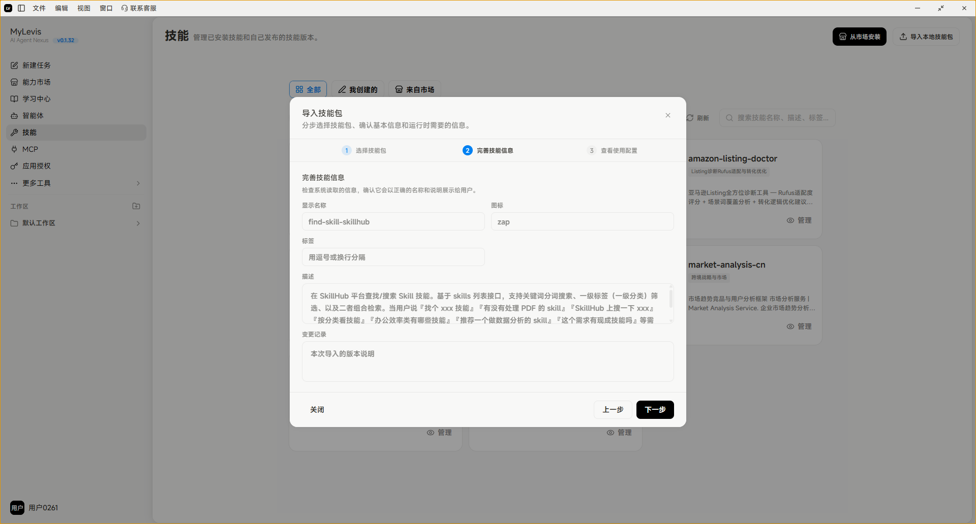This screenshot has height=524, width=976.
Task: Open market-analysis-cn card title
Action: [727, 265]
